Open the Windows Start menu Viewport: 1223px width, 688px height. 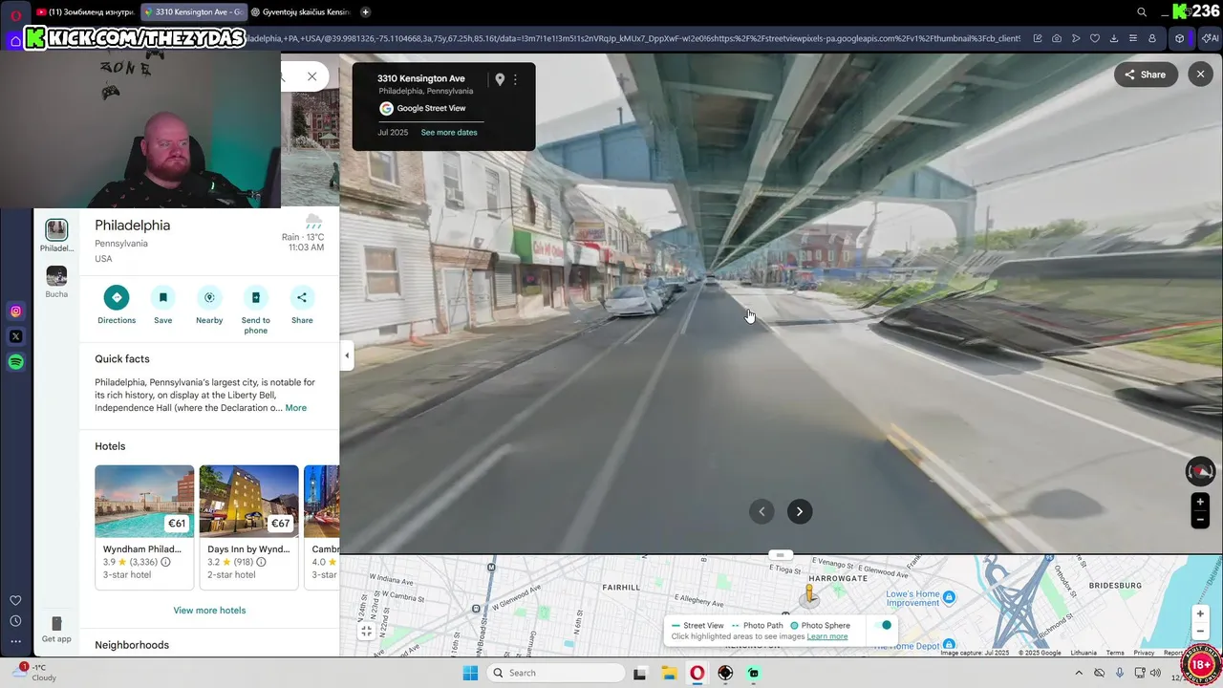pos(470,673)
